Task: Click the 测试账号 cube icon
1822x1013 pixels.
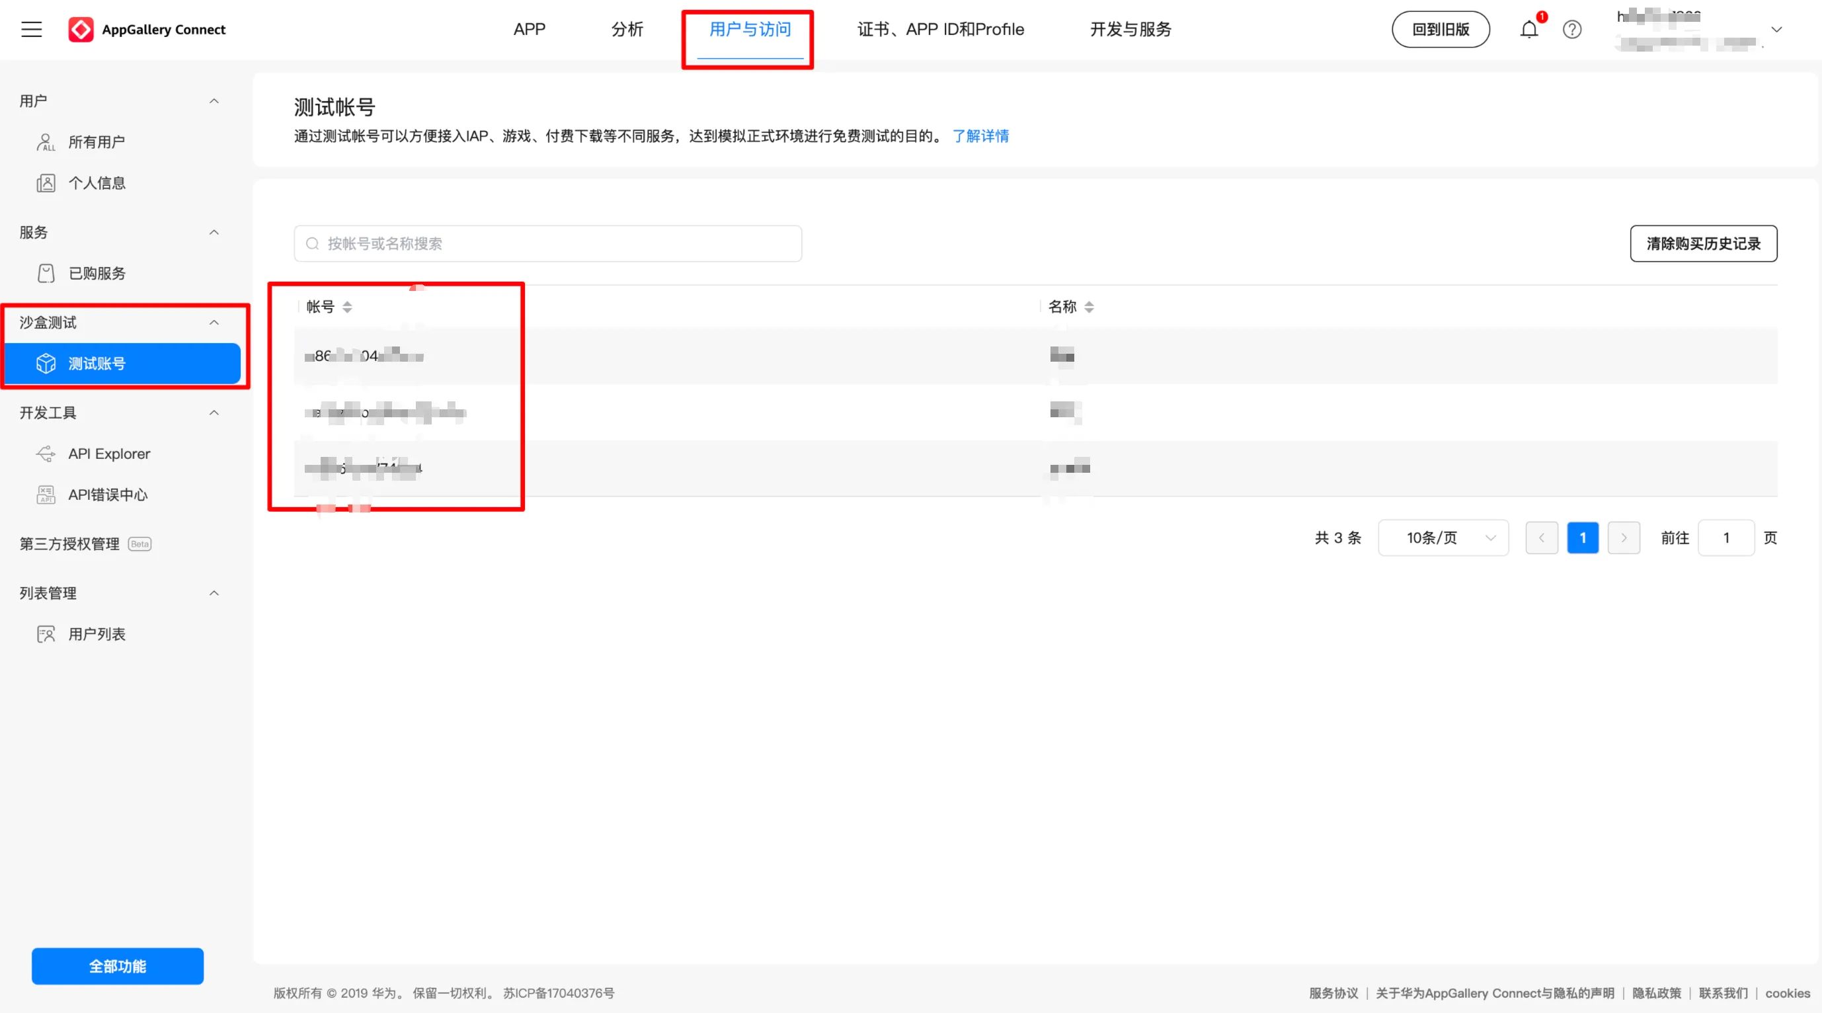Action: [x=46, y=364]
